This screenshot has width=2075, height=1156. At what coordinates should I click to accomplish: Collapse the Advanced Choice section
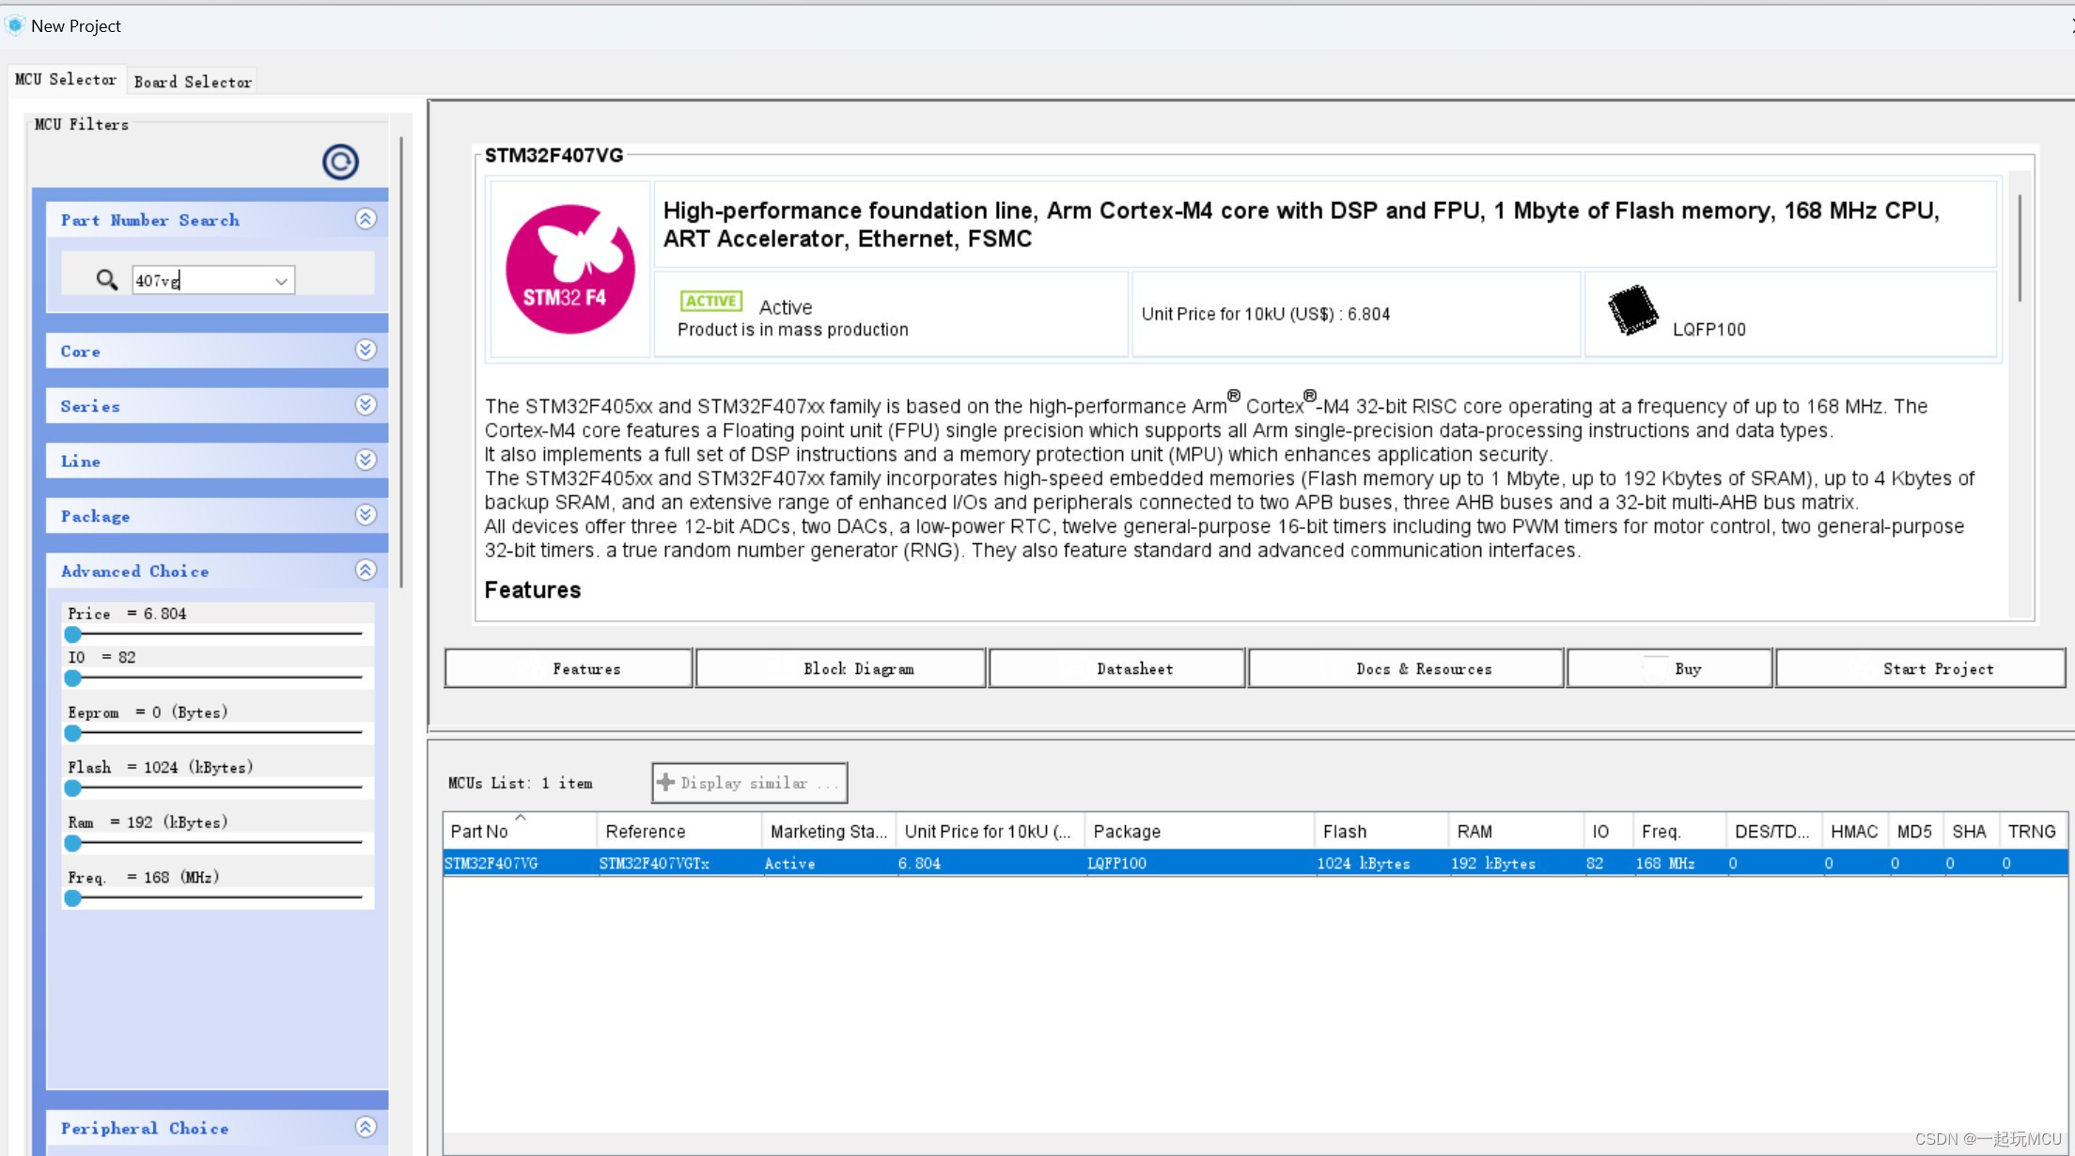pos(366,570)
